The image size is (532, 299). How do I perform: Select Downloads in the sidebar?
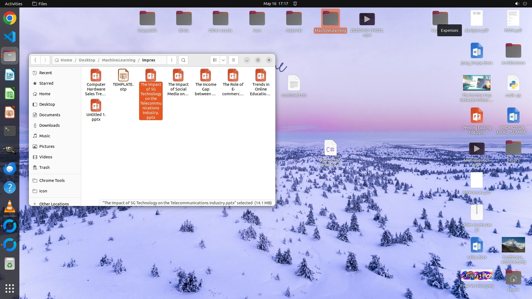(x=49, y=125)
